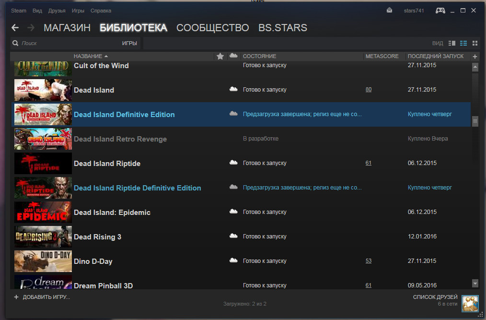Go back with the left arrow
The image size is (486, 320).
15,28
